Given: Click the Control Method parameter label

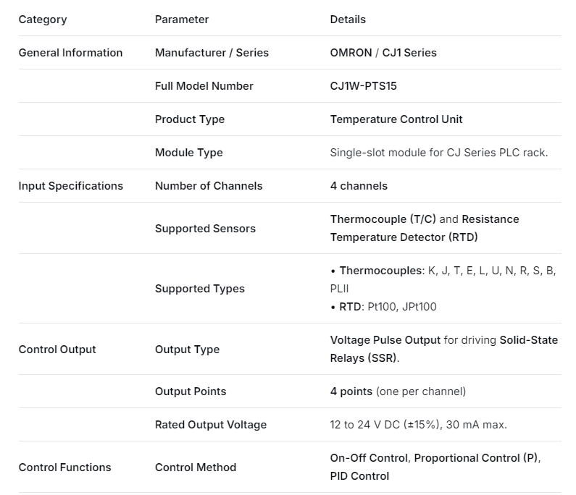Looking at the screenshot, I should click(x=196, y=467).
